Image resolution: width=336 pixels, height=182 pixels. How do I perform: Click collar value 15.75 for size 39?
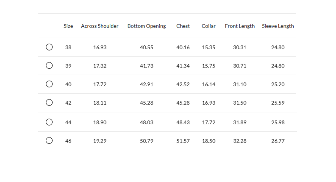point(208,66)
